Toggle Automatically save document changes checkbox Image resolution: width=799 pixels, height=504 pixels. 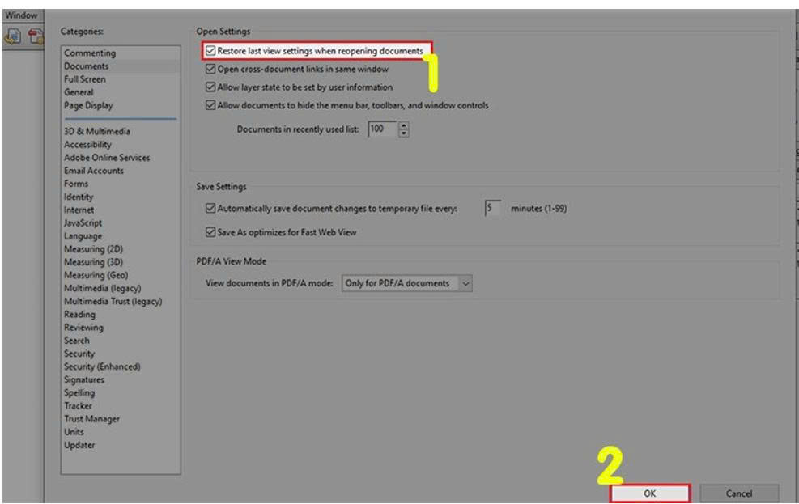point(210,208)
